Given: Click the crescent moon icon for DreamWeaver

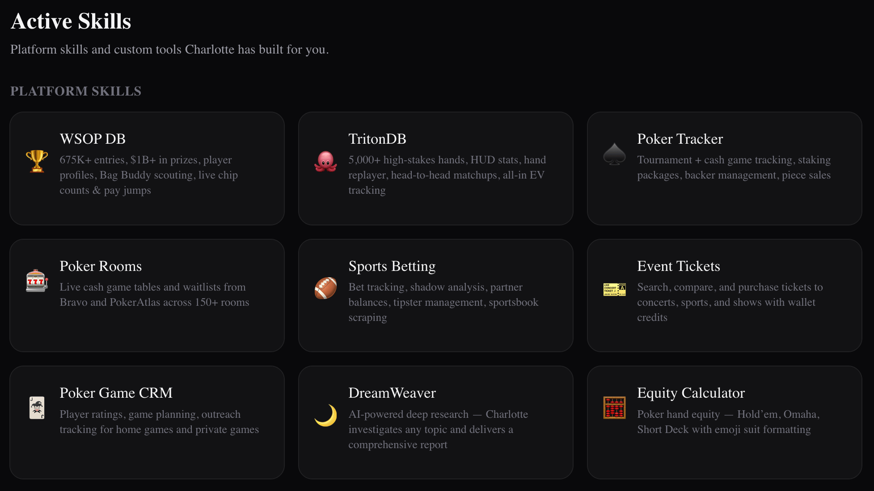Looking at the screenshot, I should [x=325, y=415].
